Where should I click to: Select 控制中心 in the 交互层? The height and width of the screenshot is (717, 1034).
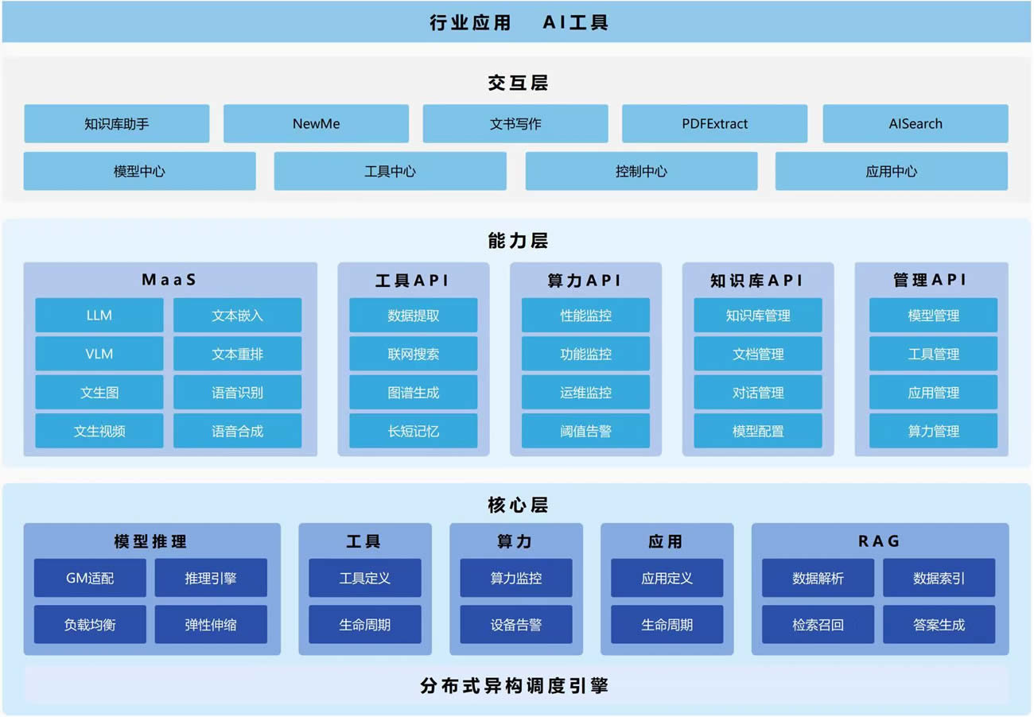coord(641,172)
